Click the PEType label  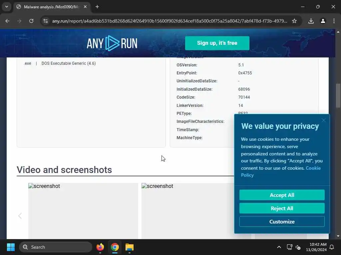(x=184, y=114)
